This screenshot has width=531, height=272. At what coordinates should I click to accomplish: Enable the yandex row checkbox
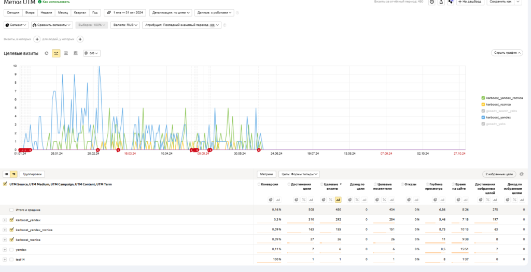(11, 249)
